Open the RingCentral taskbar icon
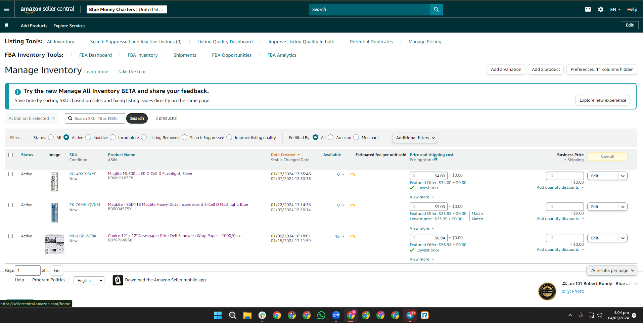This screenshot has height=323, width=643. click(425, 315)
